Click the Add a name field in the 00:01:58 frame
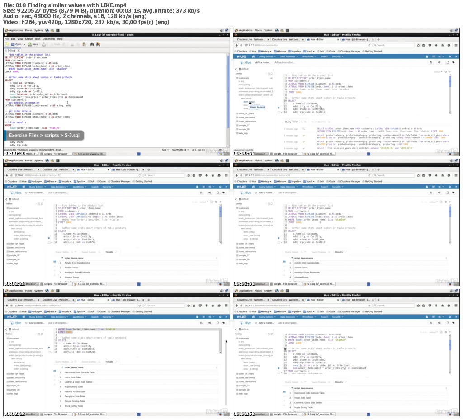The height and width of the screenshot is (419, 463). 266,193
